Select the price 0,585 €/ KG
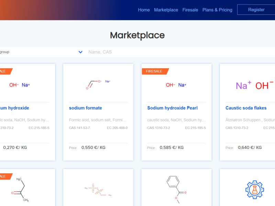The image size is (275, 206). 172,148
